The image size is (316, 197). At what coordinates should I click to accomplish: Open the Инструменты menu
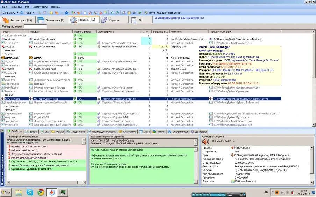tap(40, 7)
